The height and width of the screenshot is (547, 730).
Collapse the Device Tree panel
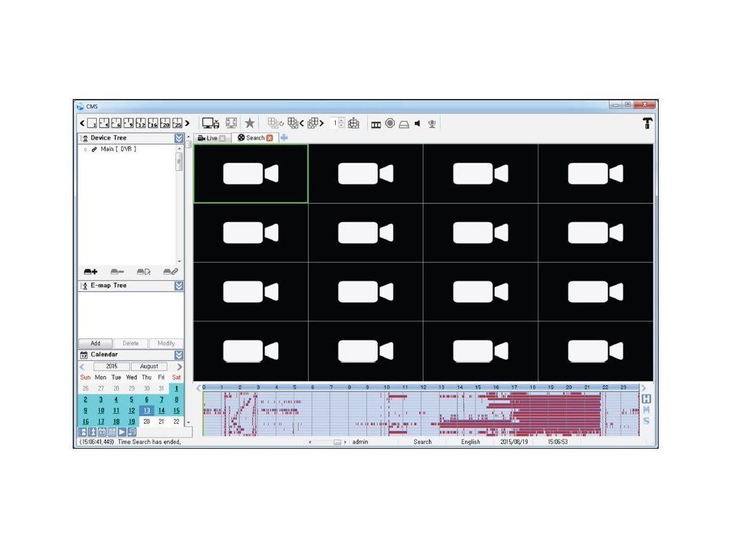[x=179, y=138]
